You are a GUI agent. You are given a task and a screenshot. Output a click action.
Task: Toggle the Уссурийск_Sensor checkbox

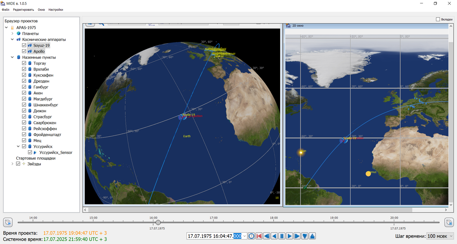(x=30, y=152)
